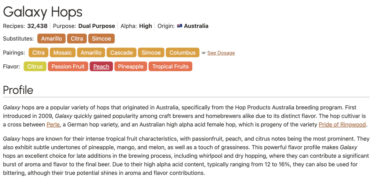Click the 32,438 recipes count

click(37, 26)
